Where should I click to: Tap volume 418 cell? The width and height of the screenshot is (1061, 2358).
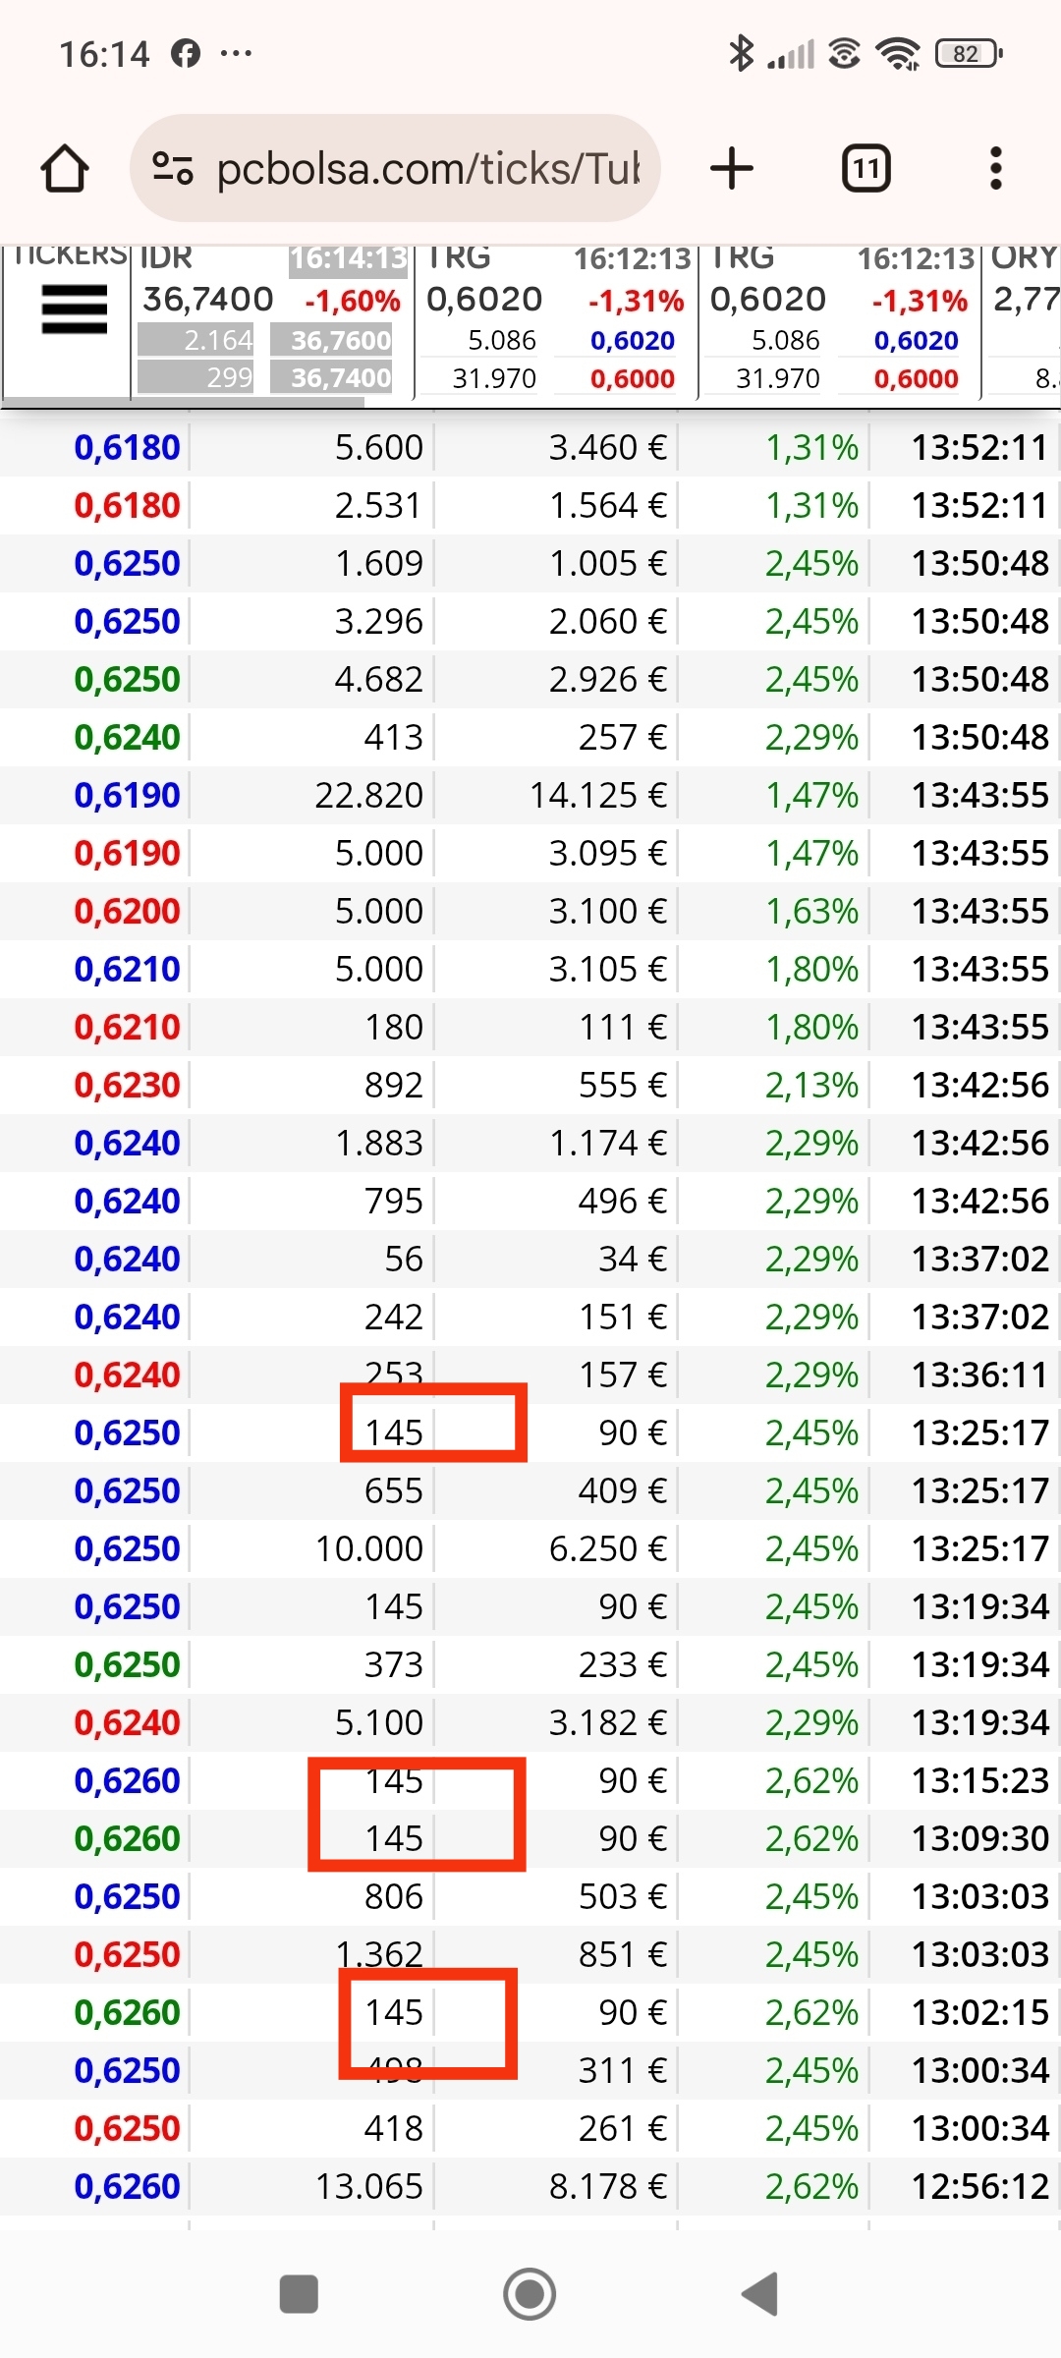pyautogui.click(x=394, y=2128)
